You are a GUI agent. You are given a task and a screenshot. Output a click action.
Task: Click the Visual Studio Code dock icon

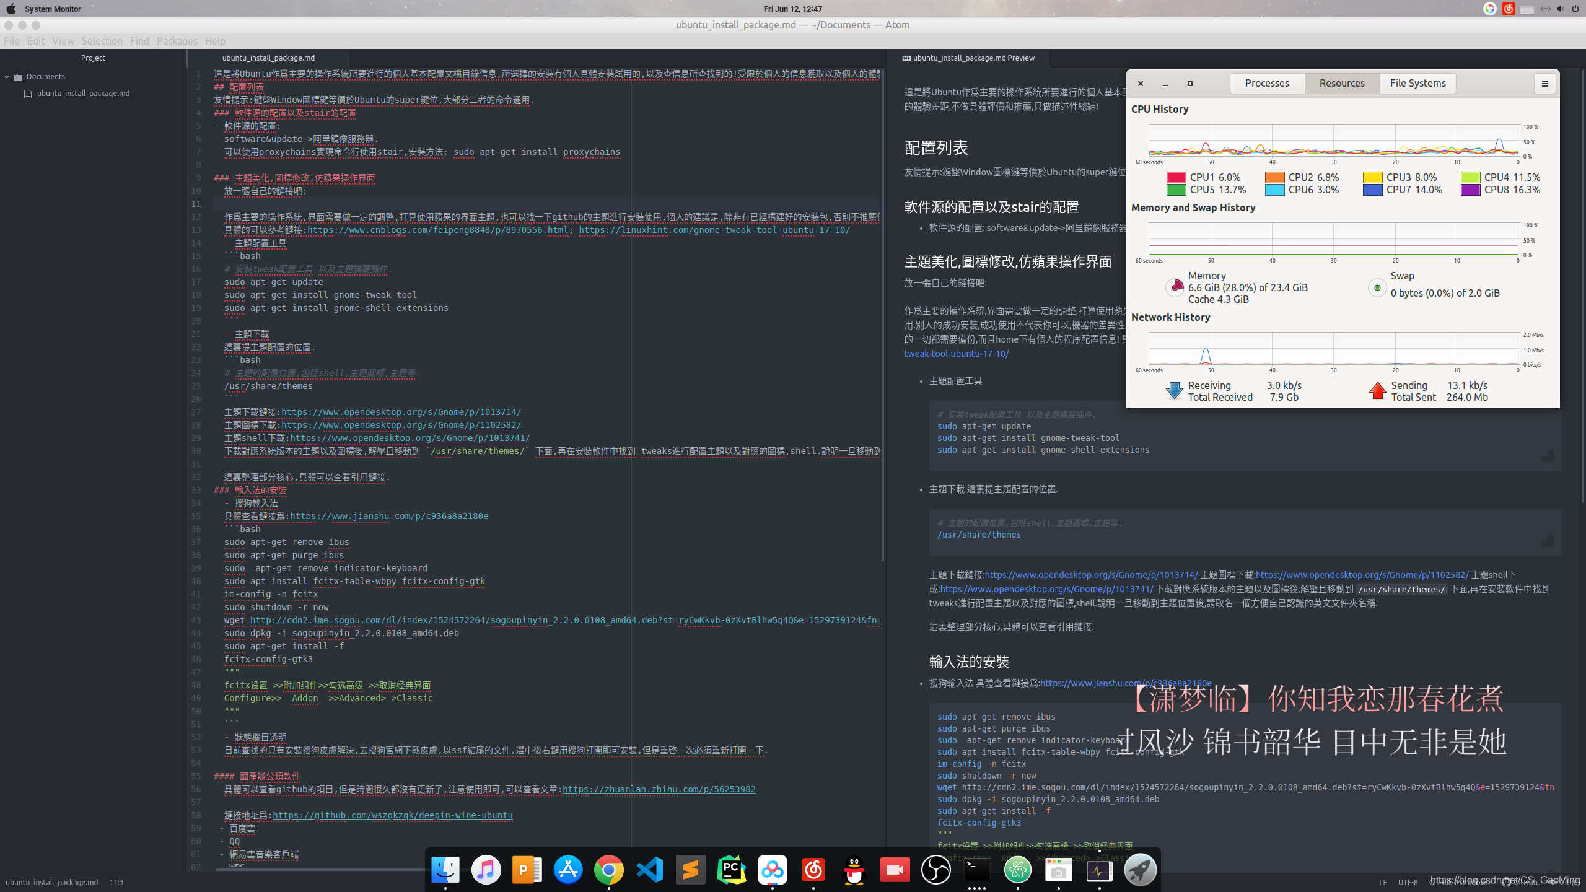point(650,870)
